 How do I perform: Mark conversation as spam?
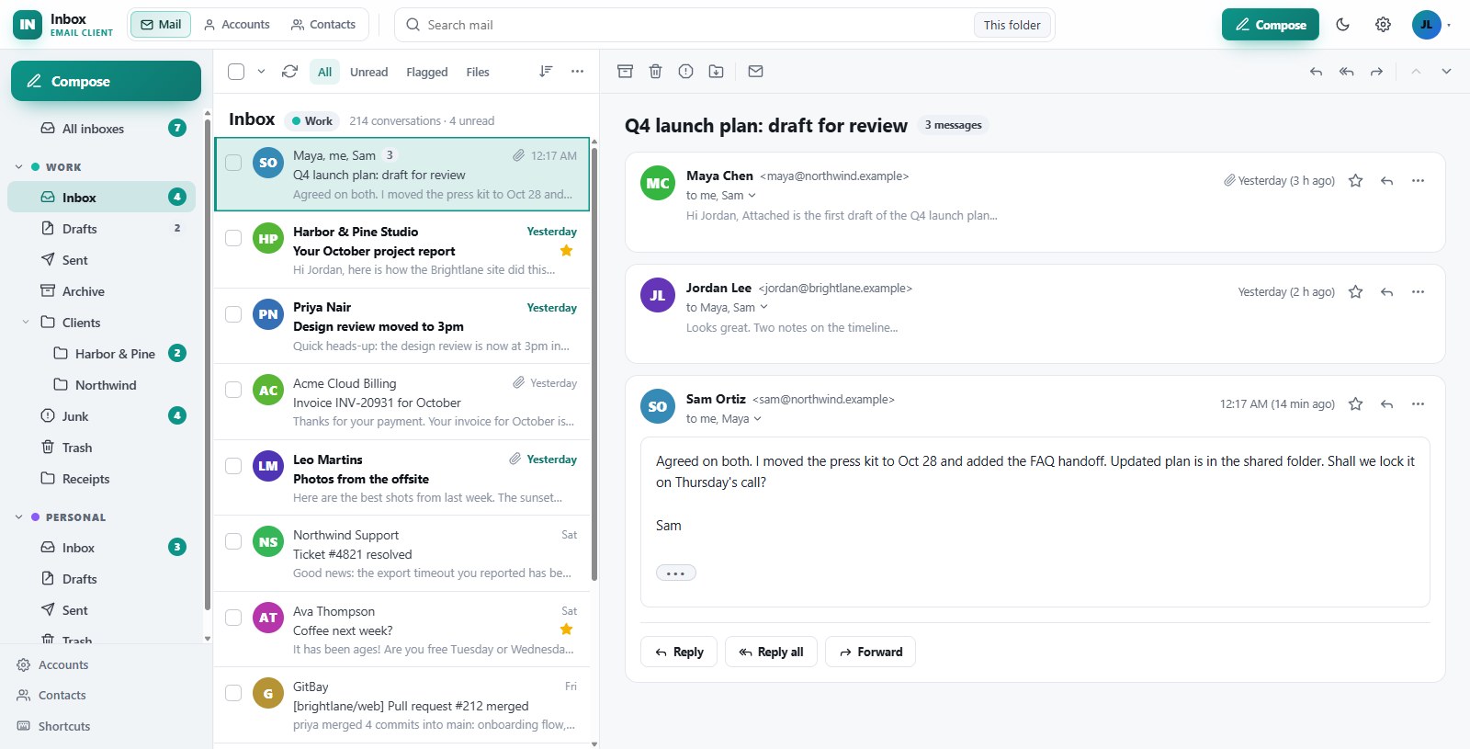685,72
